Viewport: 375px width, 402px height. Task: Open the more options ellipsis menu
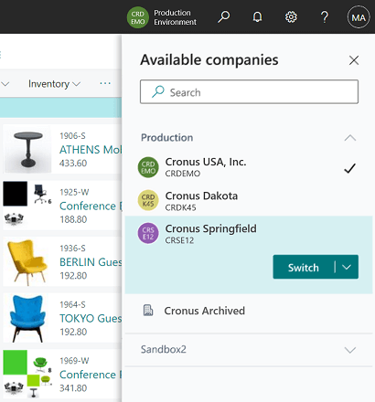pyautogui.click(x=105, y=83)
